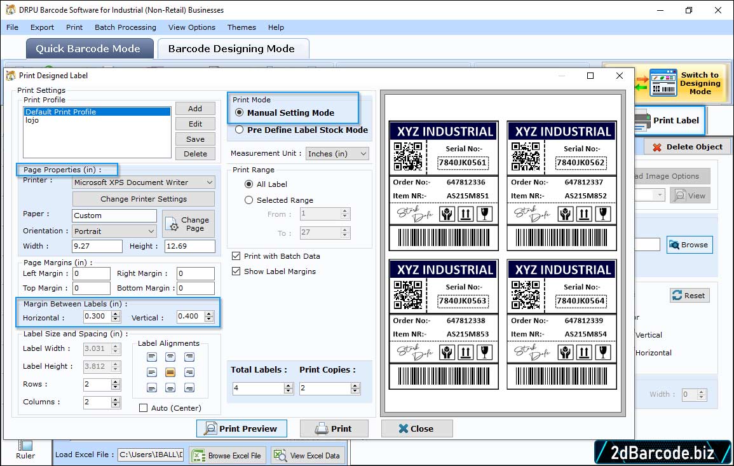Click Browse Excel File button
This screenshot has height=466, width=734.
tap(228, 456)
